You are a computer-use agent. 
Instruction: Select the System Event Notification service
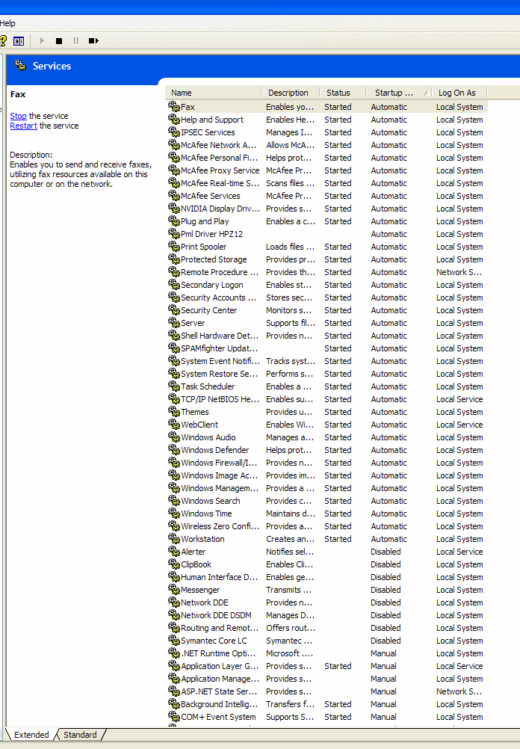coord(326,361)
